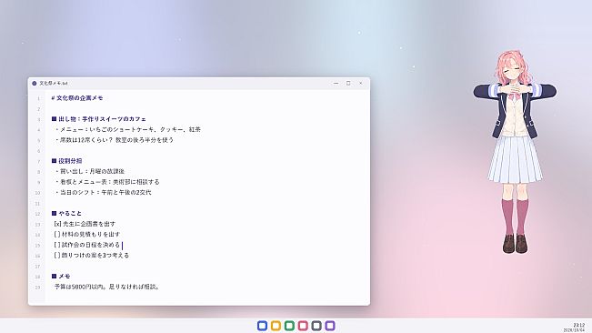The image size is (592, 333).
Task: Click the '[ ]' mark before 飾りつけの案を3つ考える
Action: coord(57,256)
